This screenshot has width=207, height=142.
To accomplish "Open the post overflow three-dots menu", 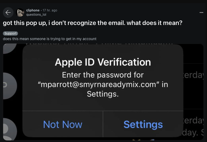I will pos(201,13).
